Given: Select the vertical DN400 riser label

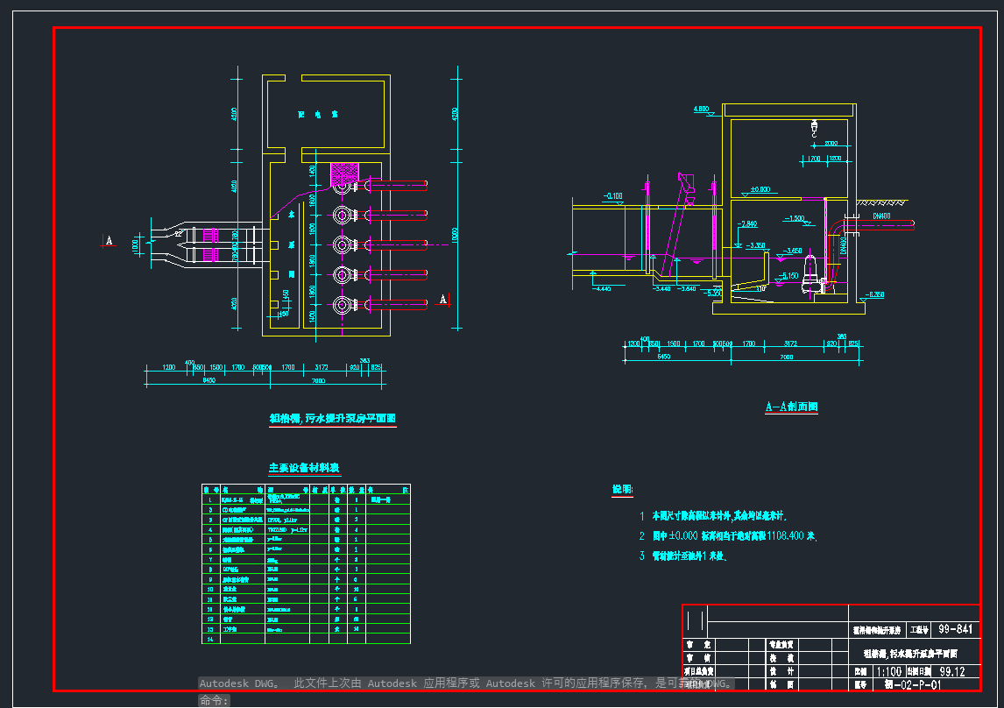Looking at the screenshot, I should pos(844,246).
